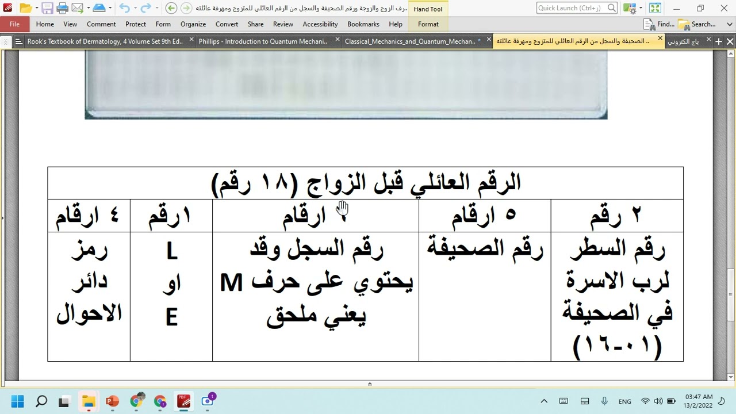Image resolution: width=736 pixels, height=414 pixels.
Task: Open the screen recorder taskbar icon
Action: coord(208,401)
